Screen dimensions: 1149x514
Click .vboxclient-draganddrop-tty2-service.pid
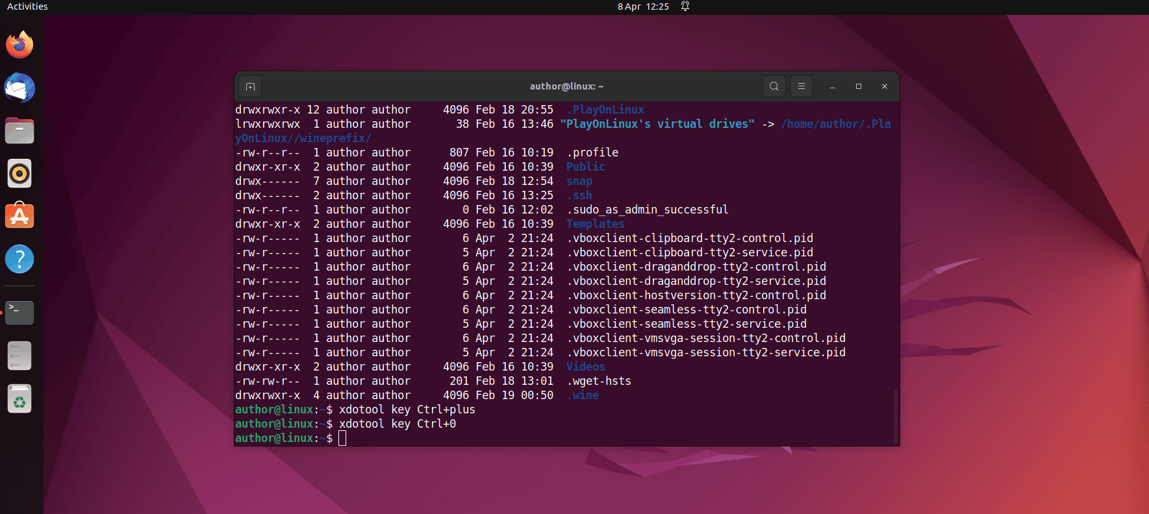(696, 281)
